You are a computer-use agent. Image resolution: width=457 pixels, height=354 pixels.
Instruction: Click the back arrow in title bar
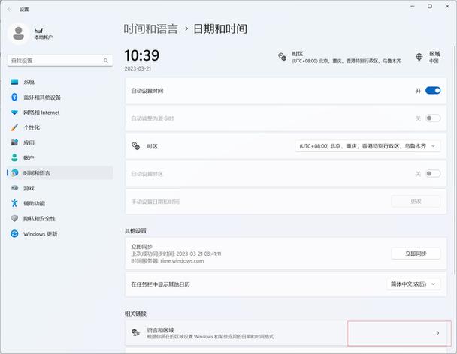9,10
